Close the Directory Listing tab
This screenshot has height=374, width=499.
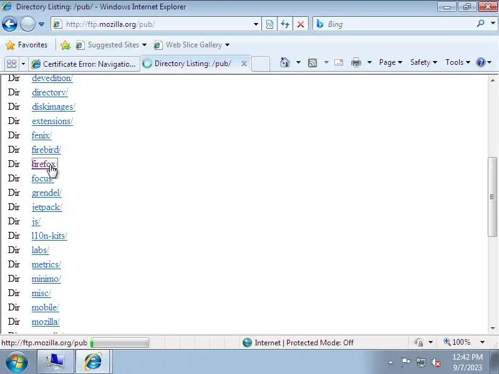[244, 64]
